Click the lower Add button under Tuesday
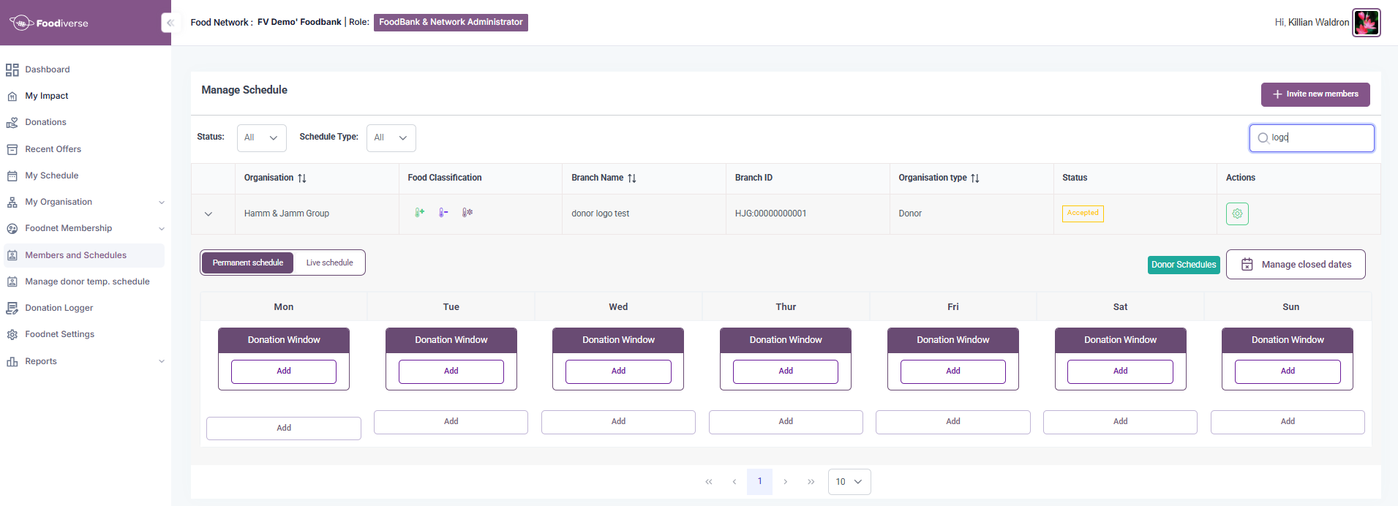 click(451, 422)
